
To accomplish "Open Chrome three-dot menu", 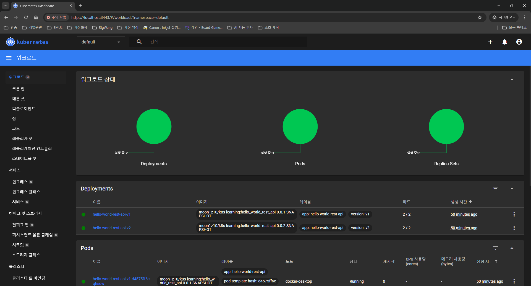I will pyautogui.click(x=525, y=17).
